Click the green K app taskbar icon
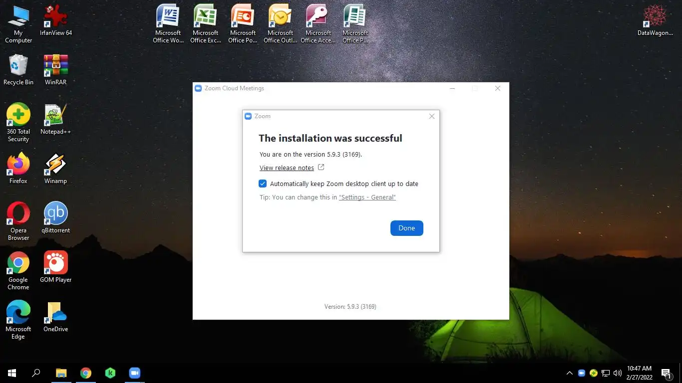The height and width of the screenshot is (383, 682). point(110,373)
